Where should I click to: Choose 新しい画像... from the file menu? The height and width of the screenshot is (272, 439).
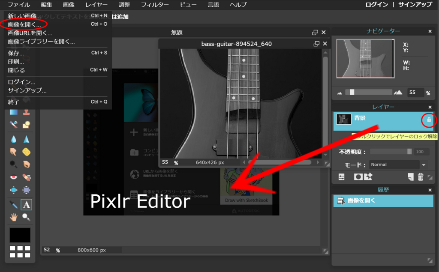[57, 16]
